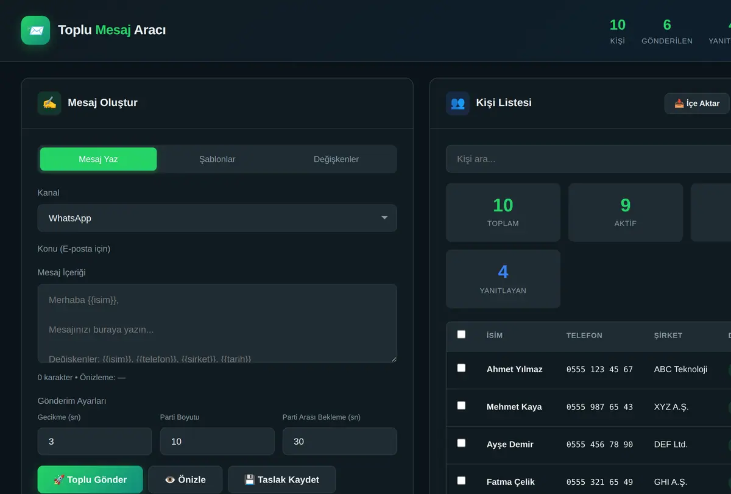Click into the Mesaj İçeriği text area
The height and width of the screenshot is (494, 731).
click(217, 323)
